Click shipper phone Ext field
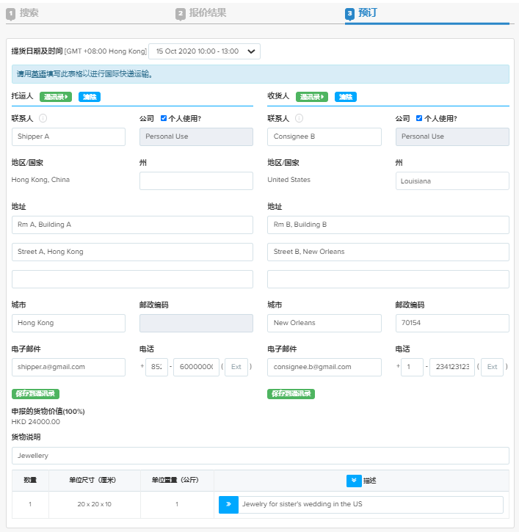519x532 pixels. pyautogui.click(x=236, y=367)
